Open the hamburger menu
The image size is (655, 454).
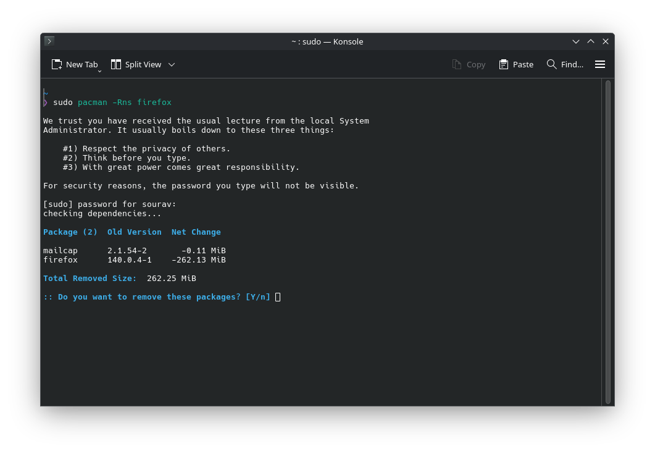pos(599,64)
